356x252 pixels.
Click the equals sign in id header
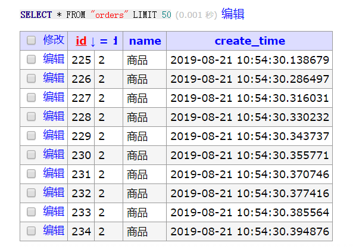click(x=104, y=41)
